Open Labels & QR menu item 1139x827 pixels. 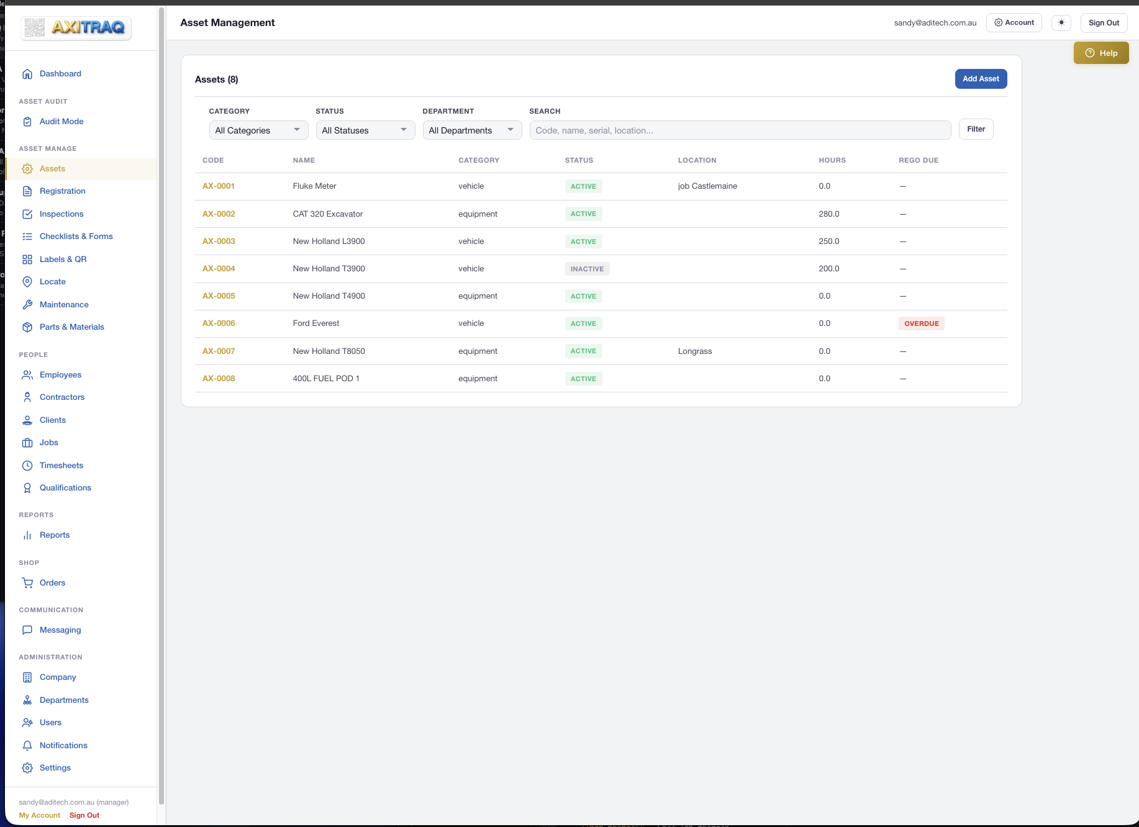[63, 260]
